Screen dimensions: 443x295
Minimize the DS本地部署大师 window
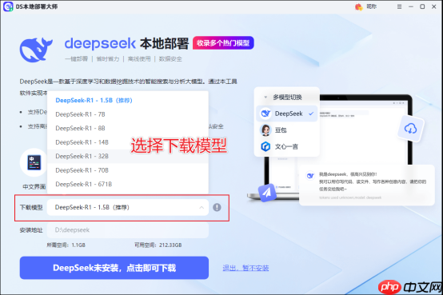pos(411,6)
